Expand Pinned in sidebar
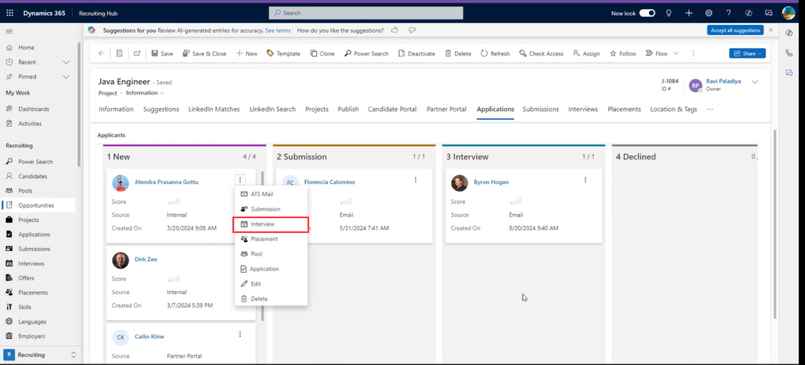Screen dimensions: 805x365 tap(66, 77)
